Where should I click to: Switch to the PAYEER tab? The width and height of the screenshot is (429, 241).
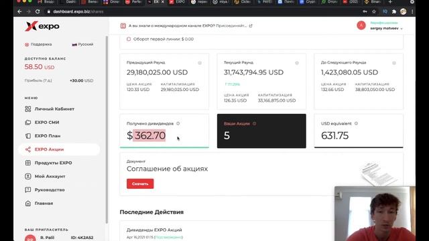[x=265, y=2]
